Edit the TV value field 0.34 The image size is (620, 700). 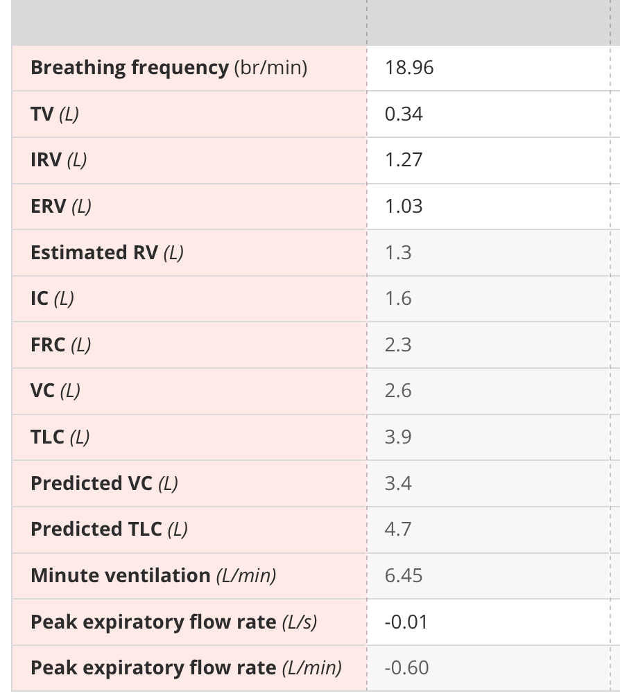488,114
